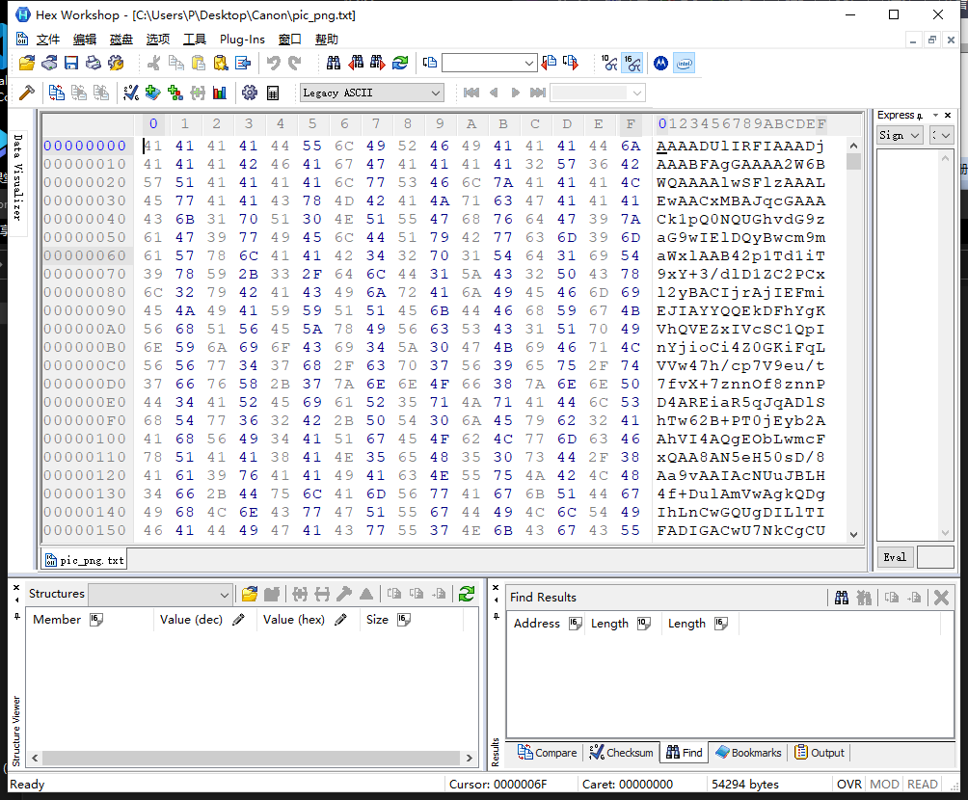968x800 pixels.
Task: Click the Character Distribution bar chart icon
Action: coord(219,93)
